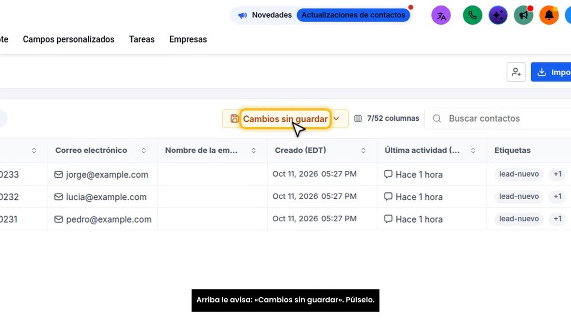Viewport: 571px width, 320px height.
Task: Click the Novedades megaphone icon
Action: tap(242, 15)
